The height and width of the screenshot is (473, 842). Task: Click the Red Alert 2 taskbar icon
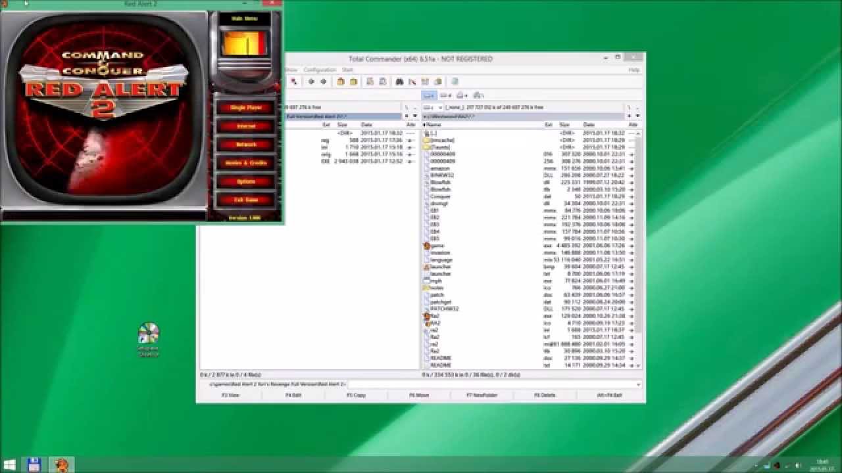click(62, 464)
